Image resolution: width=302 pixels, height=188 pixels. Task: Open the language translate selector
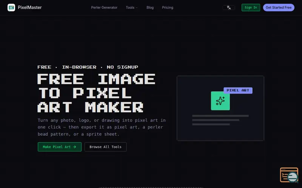229,8
